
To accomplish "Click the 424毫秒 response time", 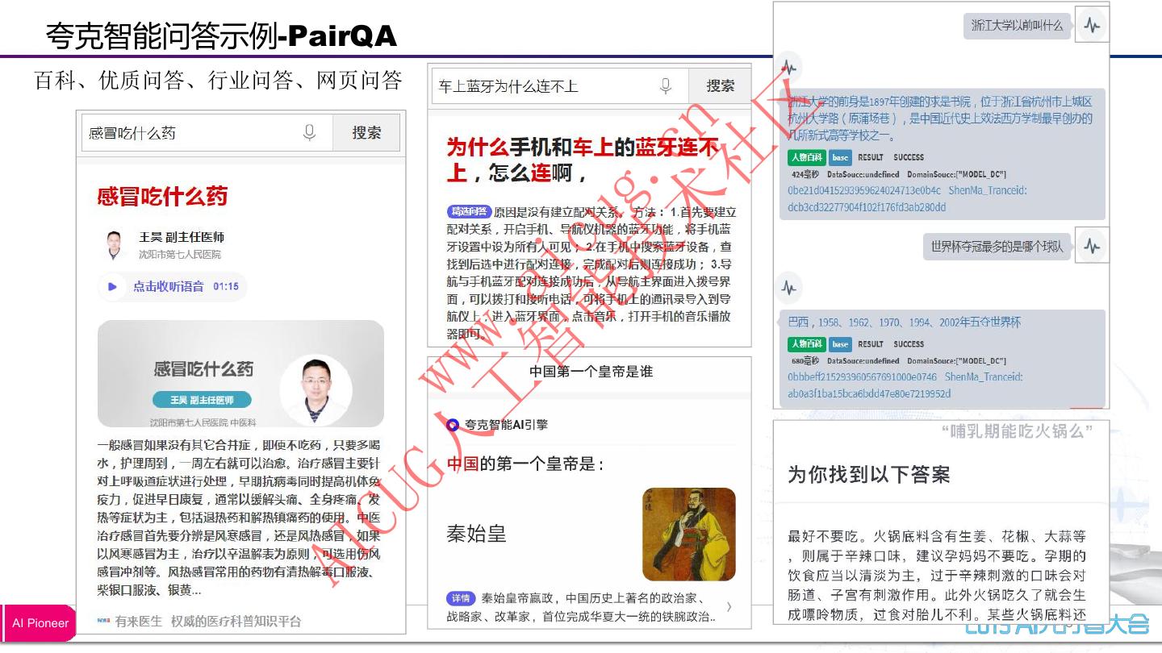I will pos(805,175).
